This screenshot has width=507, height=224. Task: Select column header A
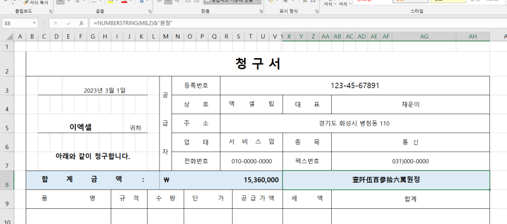[x=20, y=37]
